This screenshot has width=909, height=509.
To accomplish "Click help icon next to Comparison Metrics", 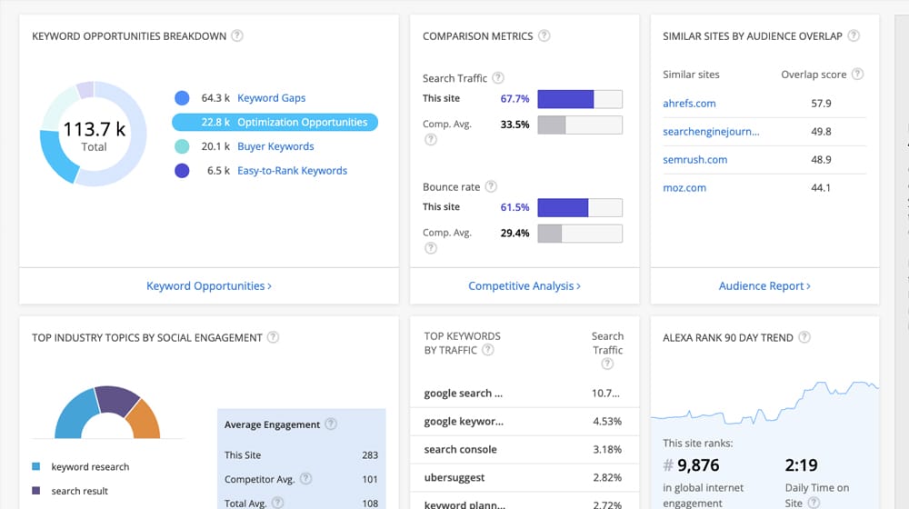I will point(544,36).
